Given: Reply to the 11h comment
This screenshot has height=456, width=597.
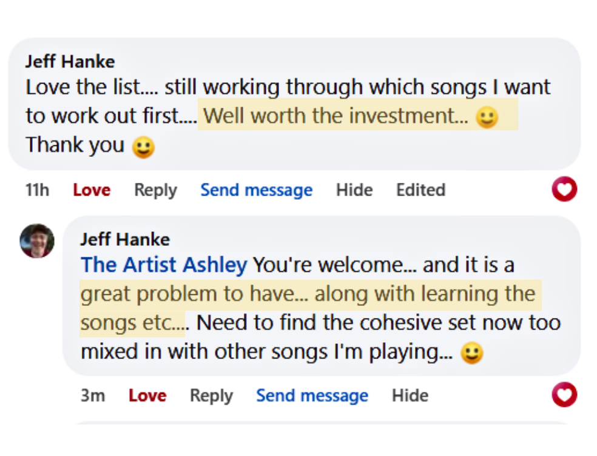Looking at the screenshot, I should pyautogui.click(x=155, y=190).
